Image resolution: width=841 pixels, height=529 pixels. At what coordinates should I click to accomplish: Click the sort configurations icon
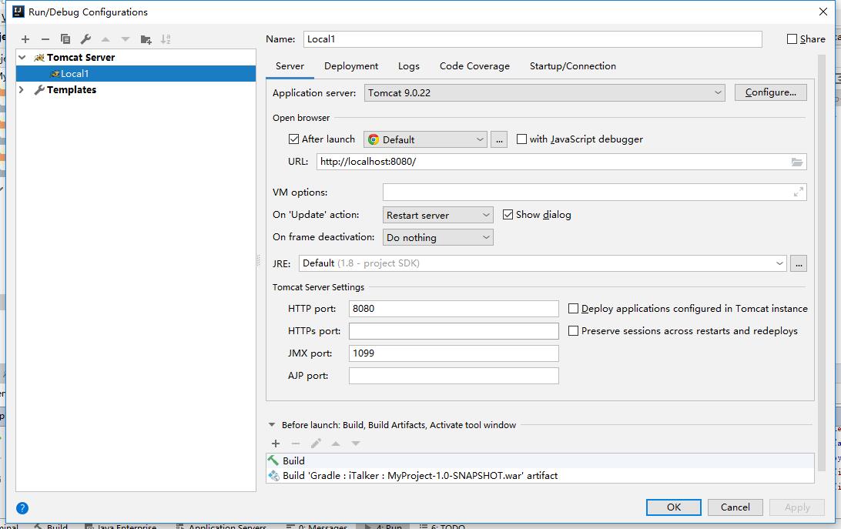coord(166,39)
